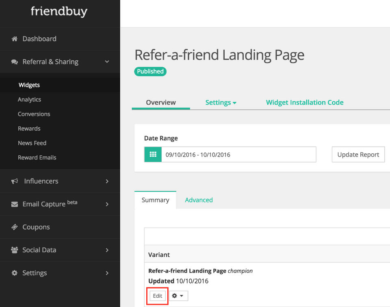Click the Email Capture envelope icon
This screenshot has height=307, width=390.
pyautogui.click(x=15, y=204)
